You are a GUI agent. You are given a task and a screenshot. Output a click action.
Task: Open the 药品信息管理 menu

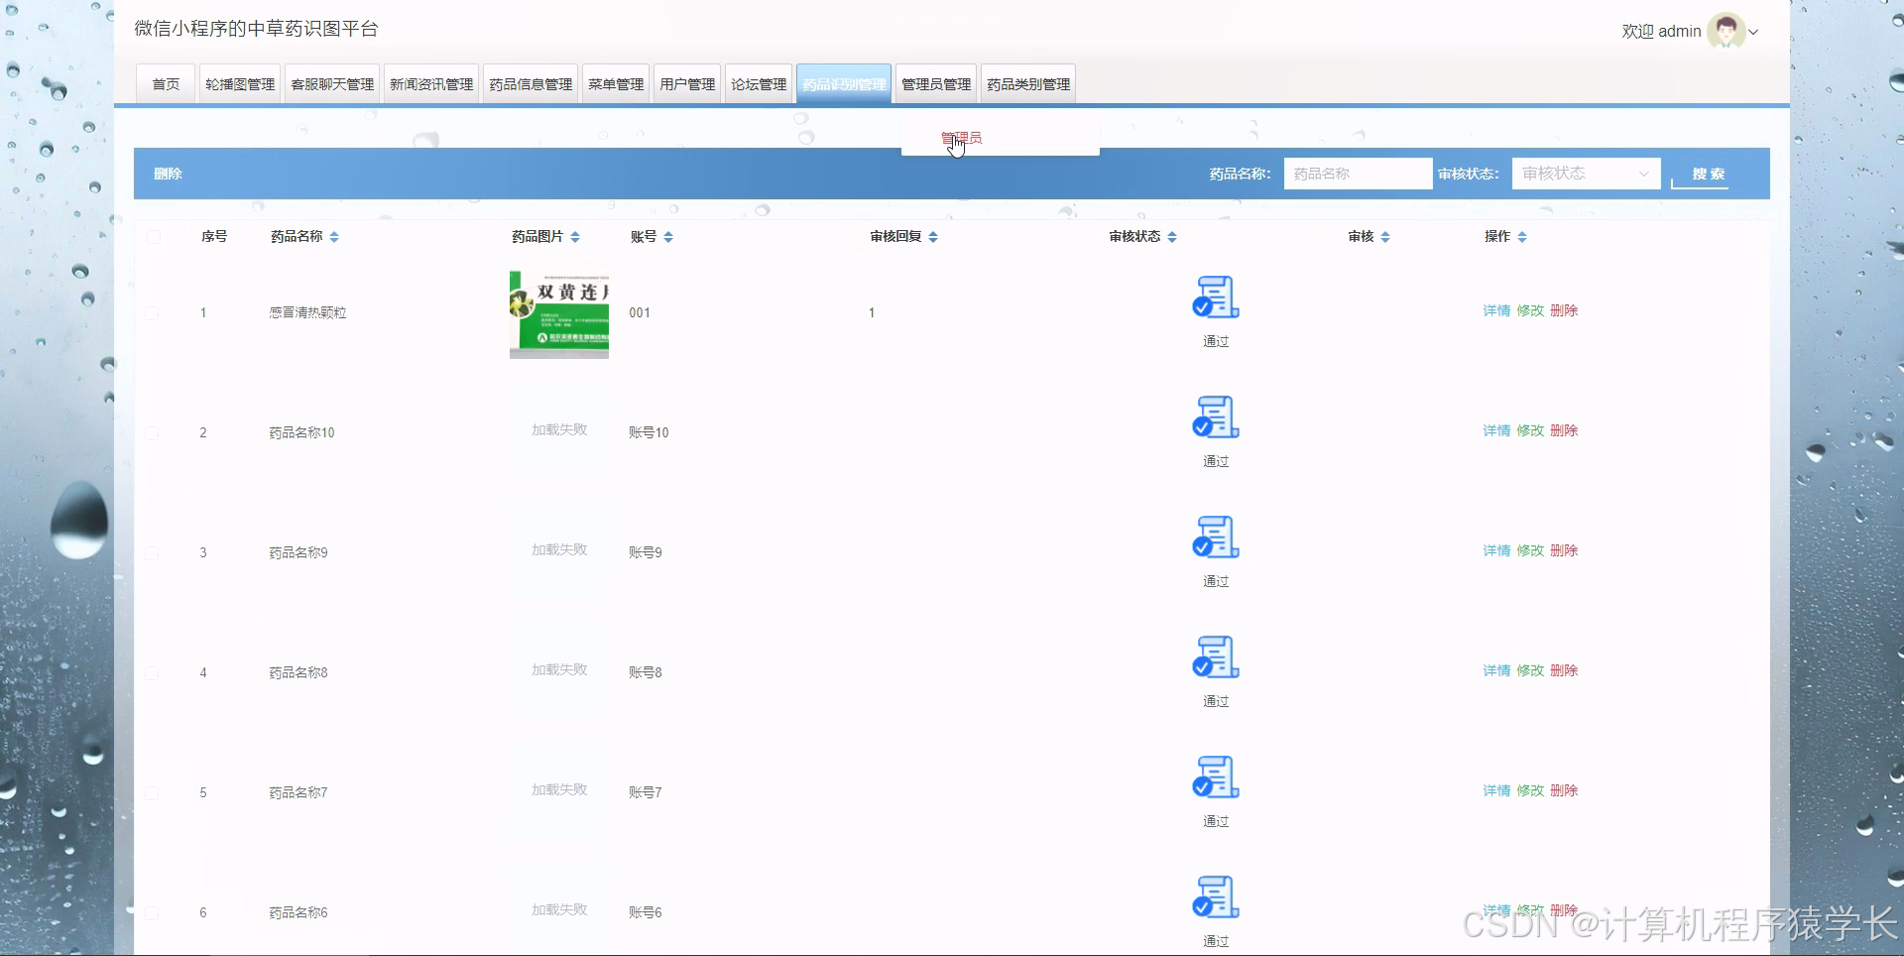point(531,84)
